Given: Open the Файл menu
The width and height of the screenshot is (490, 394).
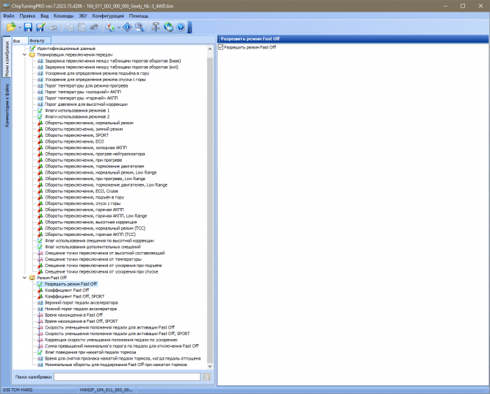Looking at the screenshot, I should tap(9, 15).
